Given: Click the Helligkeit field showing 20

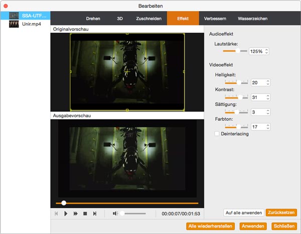Looking at the screenshot, I should click(x=260, y=82).
